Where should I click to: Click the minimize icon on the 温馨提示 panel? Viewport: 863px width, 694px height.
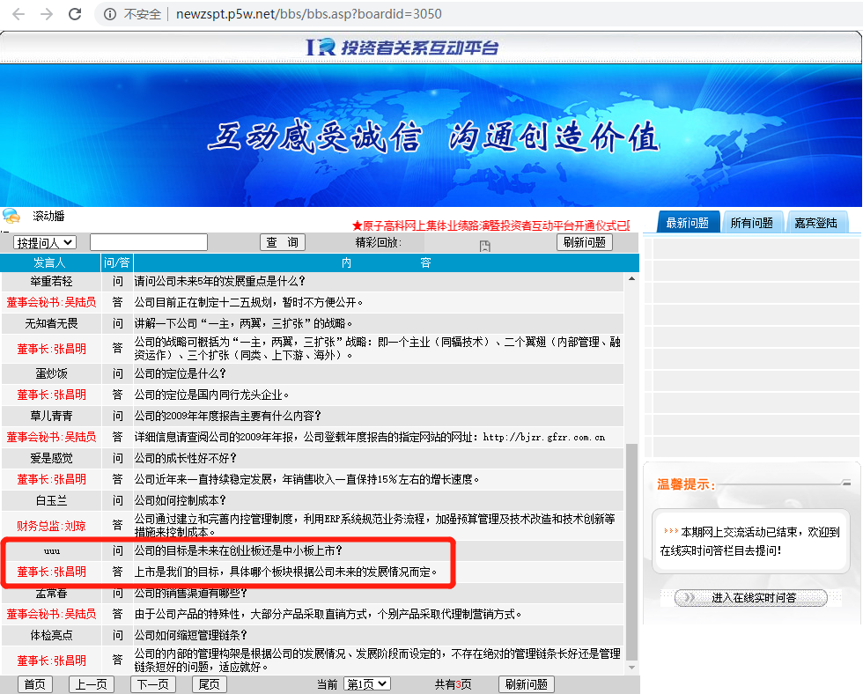[846, 483]
